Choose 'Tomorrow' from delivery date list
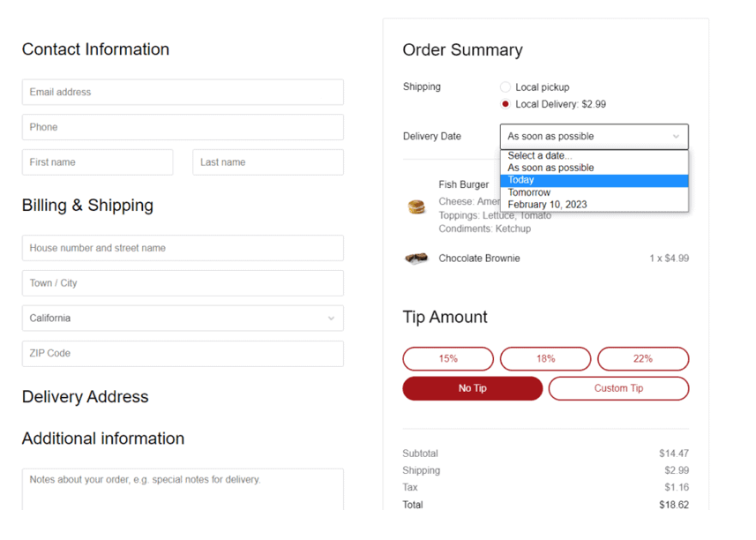 [x=594, y=192]
